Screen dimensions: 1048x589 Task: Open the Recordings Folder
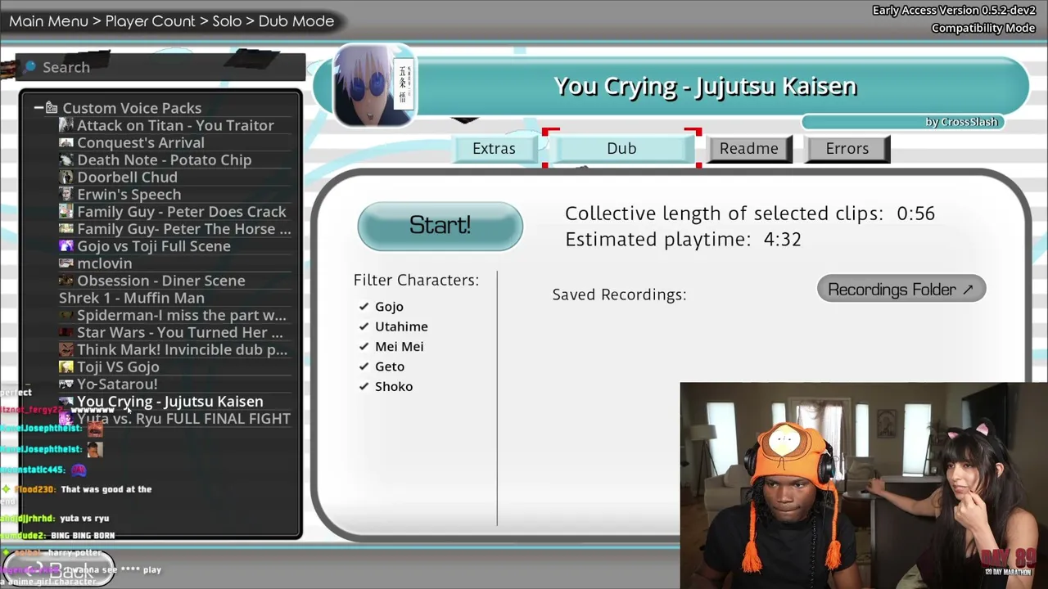click(x=901, y=290)
